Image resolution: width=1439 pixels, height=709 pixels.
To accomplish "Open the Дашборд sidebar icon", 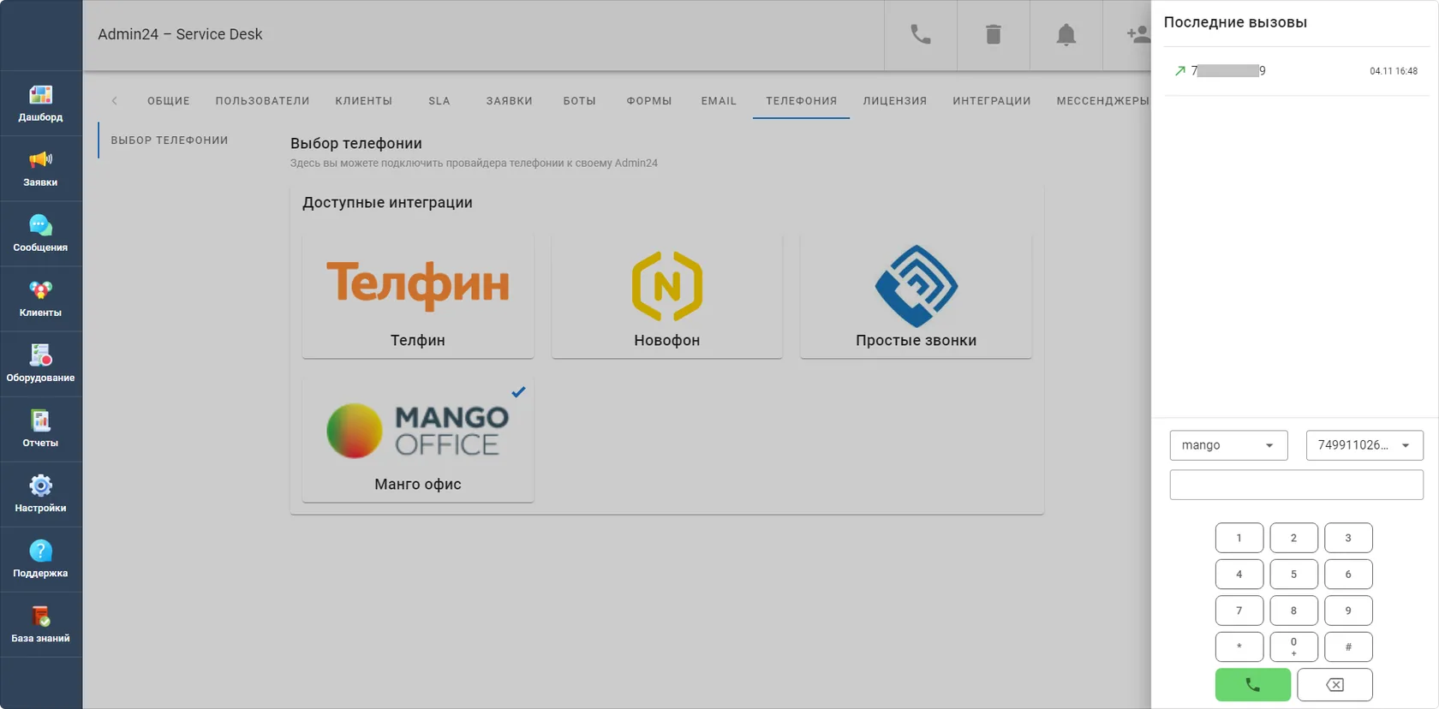I will coord(40,104).
